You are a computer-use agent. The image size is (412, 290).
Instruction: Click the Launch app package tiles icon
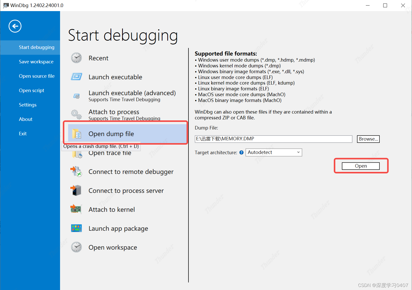click(76, 228)
